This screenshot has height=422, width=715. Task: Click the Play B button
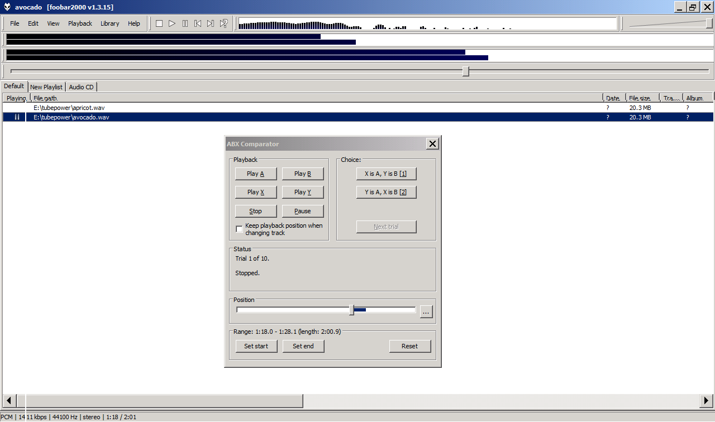coord(303,174)
